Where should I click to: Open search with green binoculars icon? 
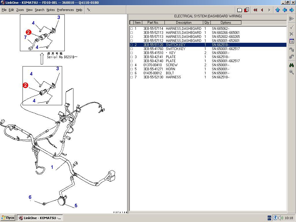(x=291, y=65)
